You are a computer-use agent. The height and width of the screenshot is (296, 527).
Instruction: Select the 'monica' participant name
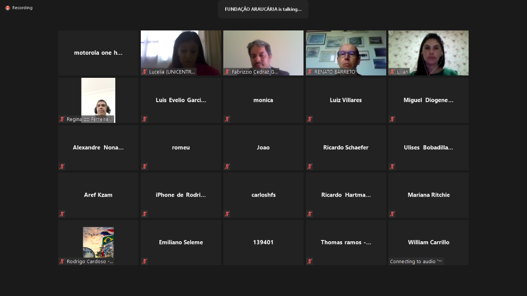[x=263, y=100]
